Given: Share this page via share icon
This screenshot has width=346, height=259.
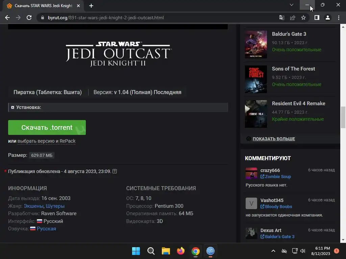Looking at the screenshot, I should click(293, 18).
